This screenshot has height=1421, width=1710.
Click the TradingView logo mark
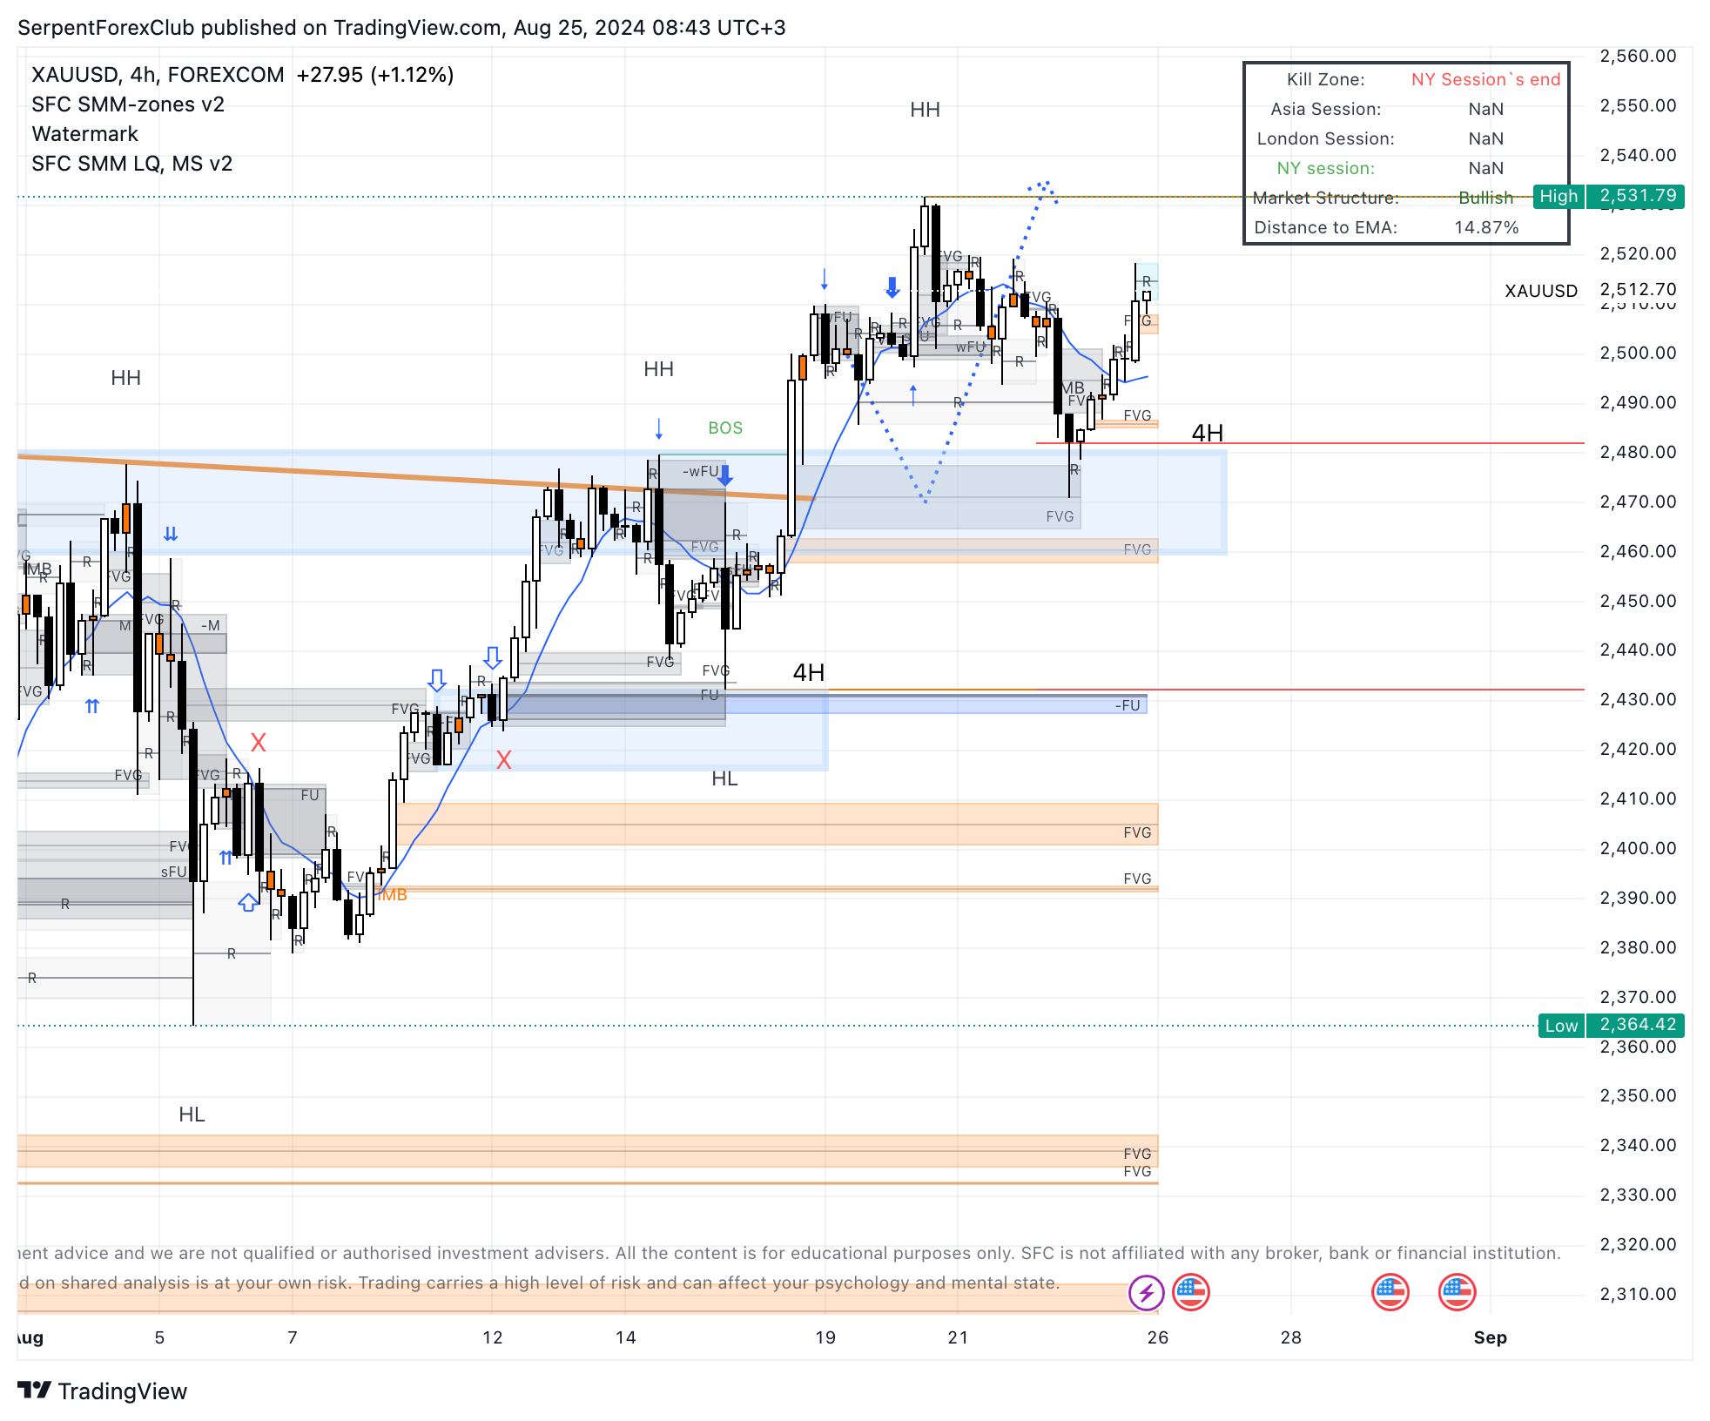tap(35, 1391)
